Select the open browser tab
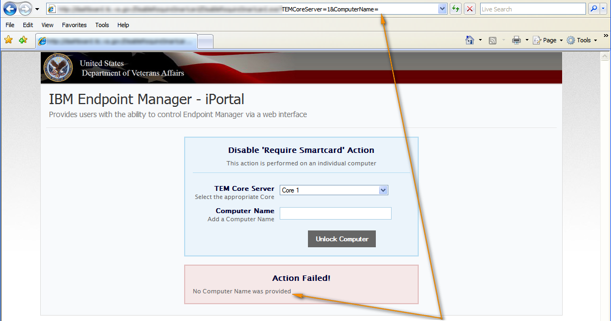 tap(116, 41)
